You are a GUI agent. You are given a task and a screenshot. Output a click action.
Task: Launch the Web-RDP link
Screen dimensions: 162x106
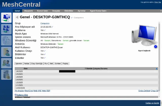(x=46, y=91)
